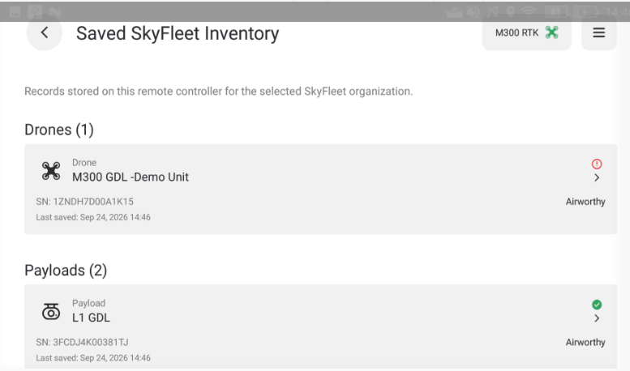Tap the red warning icon on the drone card
This screenshot has height=371, width=630.
point(597,164)
